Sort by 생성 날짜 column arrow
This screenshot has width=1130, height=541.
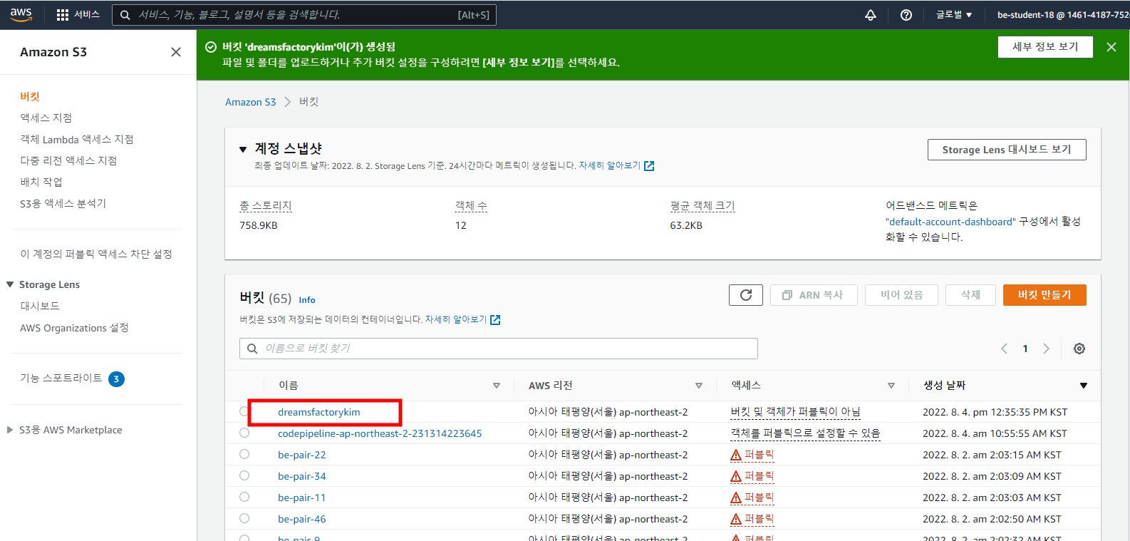[1084, 386]
